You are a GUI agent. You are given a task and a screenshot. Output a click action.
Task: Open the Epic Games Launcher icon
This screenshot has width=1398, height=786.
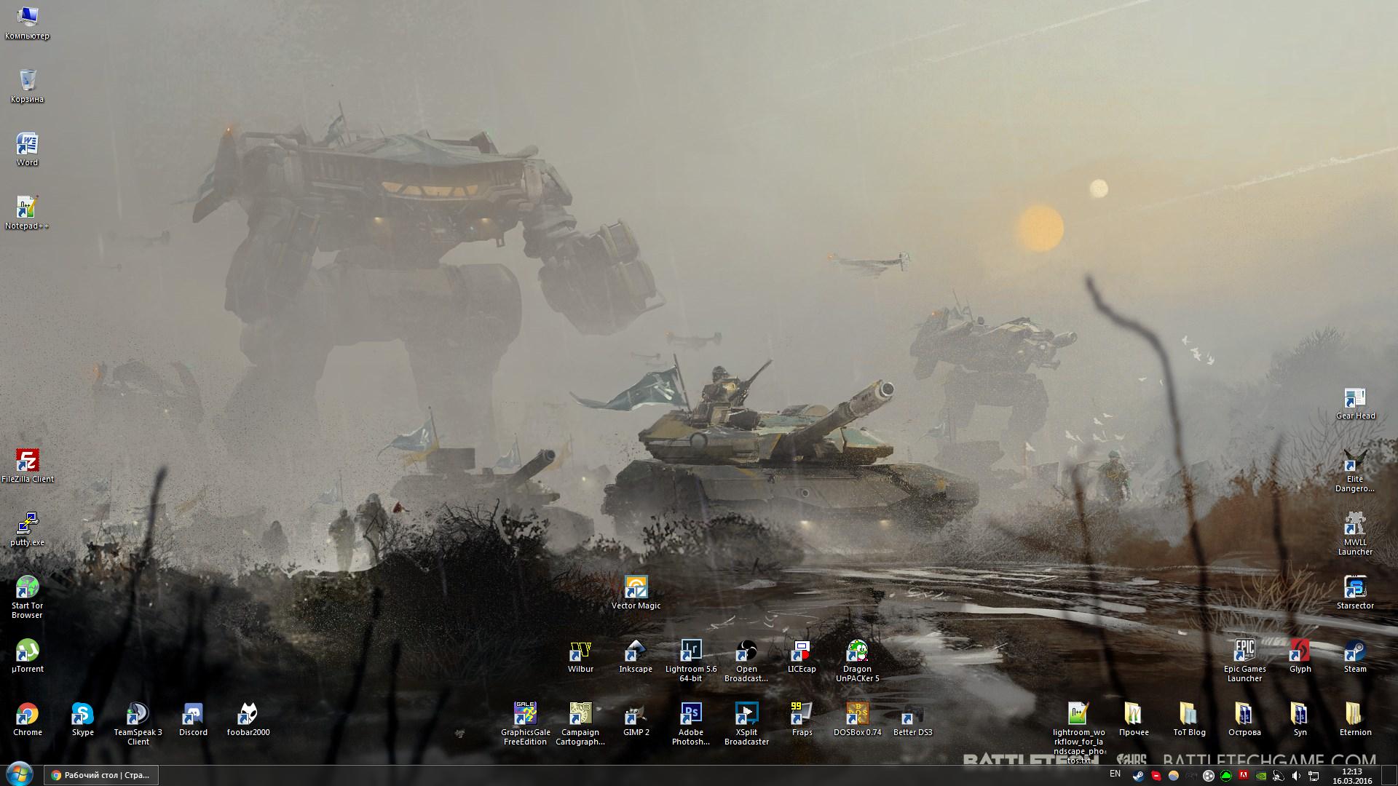tap(1244, 651)
